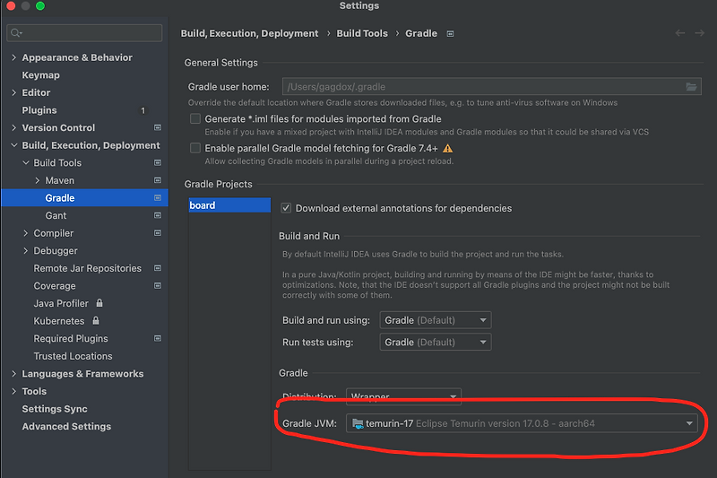Open Trusted Locations settings
This screenshot has height=478, width=717.
(x=73, y=356)
